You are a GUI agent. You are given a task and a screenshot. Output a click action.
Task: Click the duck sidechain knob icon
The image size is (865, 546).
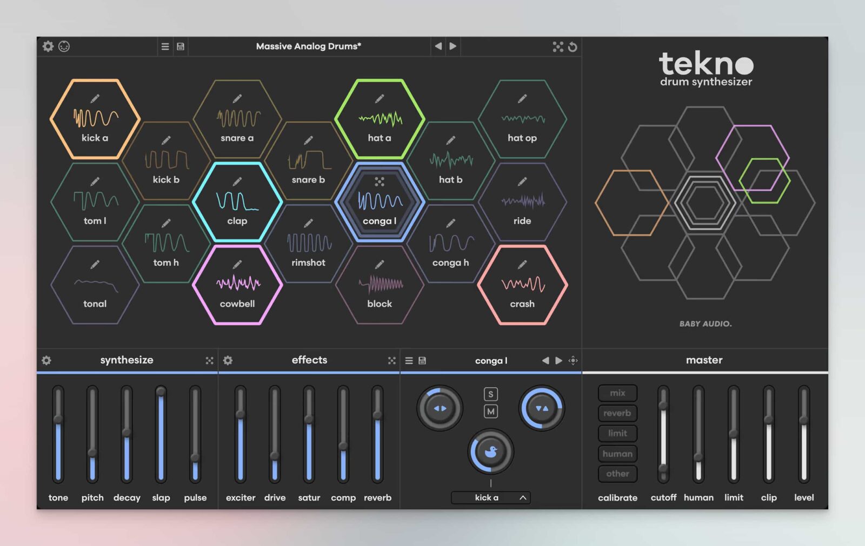490,451
